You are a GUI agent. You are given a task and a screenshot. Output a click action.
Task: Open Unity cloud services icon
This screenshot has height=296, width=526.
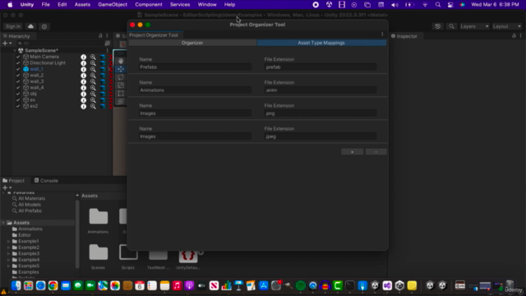[x=31, y=26]
